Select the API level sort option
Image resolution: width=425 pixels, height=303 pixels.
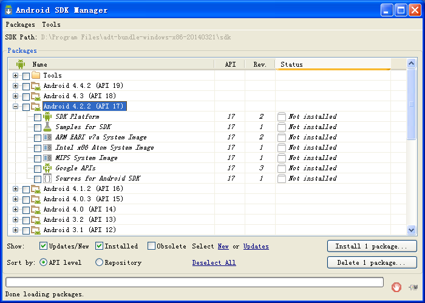pos(43,262)
